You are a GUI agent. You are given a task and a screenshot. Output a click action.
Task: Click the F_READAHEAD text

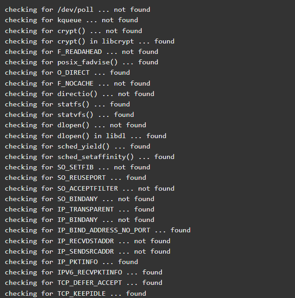tap(80, 52)
